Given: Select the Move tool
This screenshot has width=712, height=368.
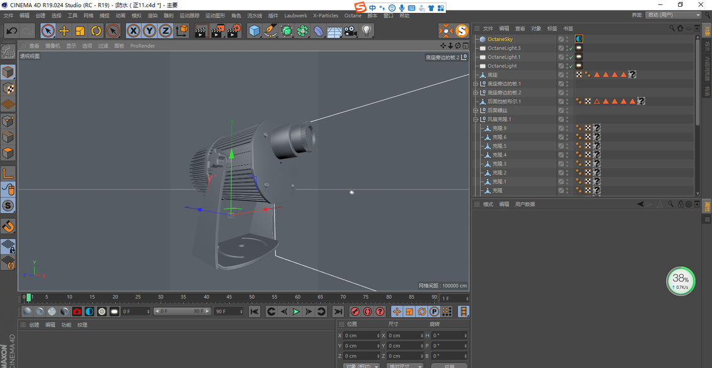Looking at the screenshot, I should point(64,31).
